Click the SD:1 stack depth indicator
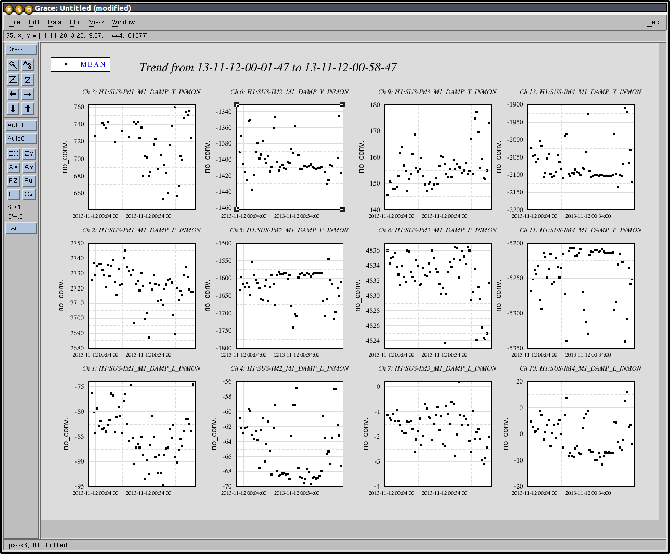This screenshot has height=554, width=670. click(x=14, y=207)
